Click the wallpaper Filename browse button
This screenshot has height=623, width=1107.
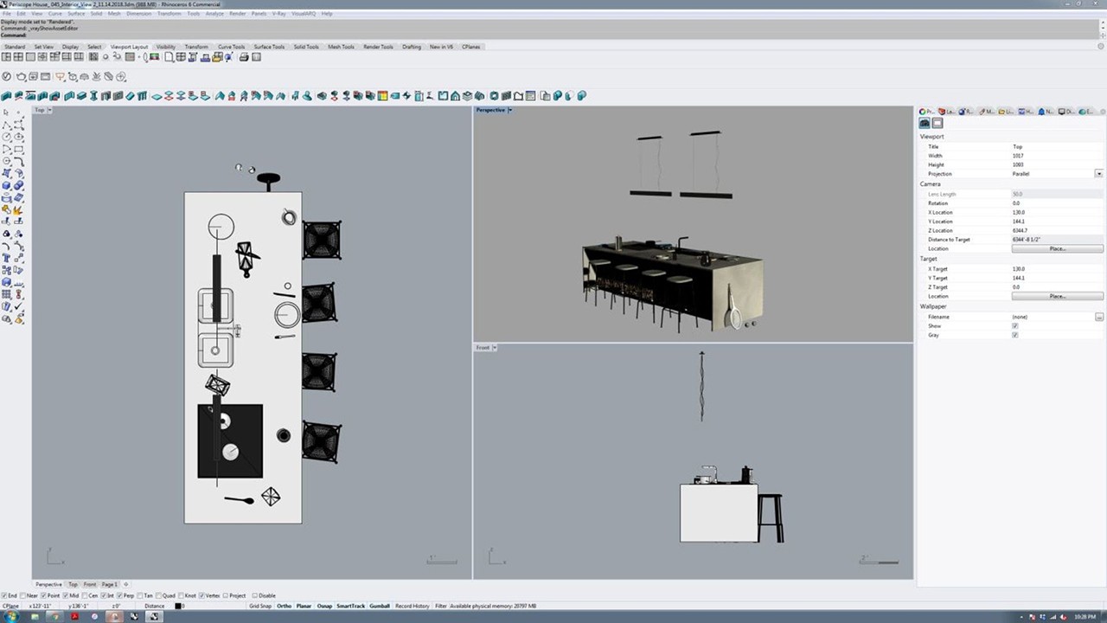[x=1098, y=317]
